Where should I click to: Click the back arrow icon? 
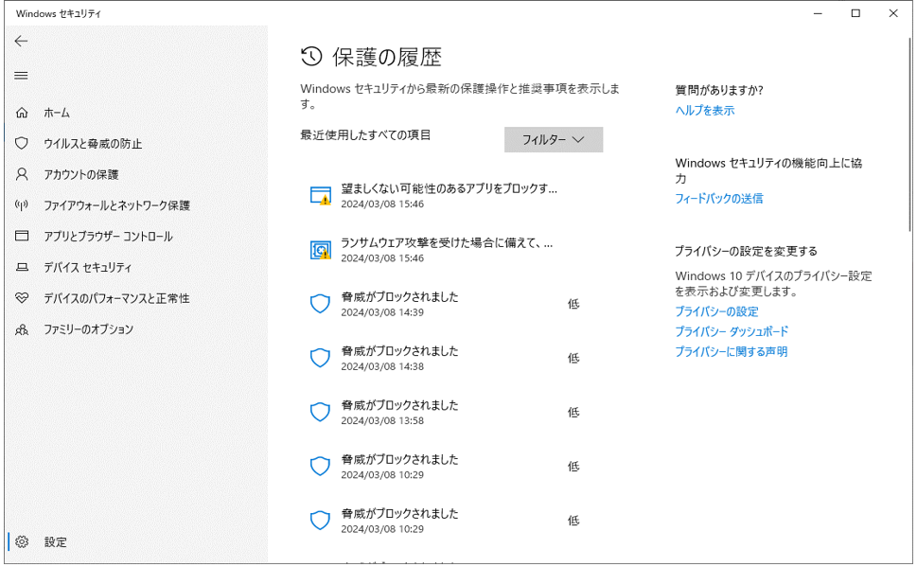click(21, 41)
